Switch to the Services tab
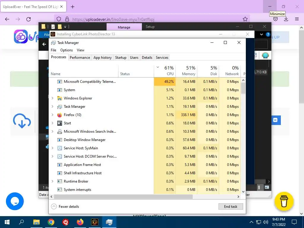Screen dimensions: 304x228 pyautogui.click(x=162, y=58)
